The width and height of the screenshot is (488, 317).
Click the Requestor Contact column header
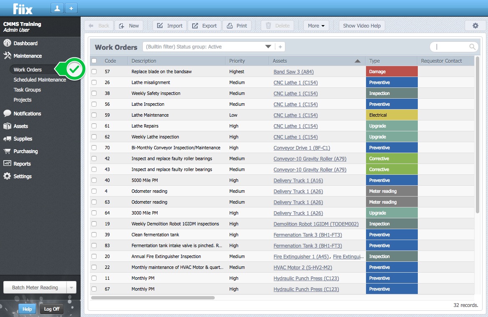[x=441, y=61]
